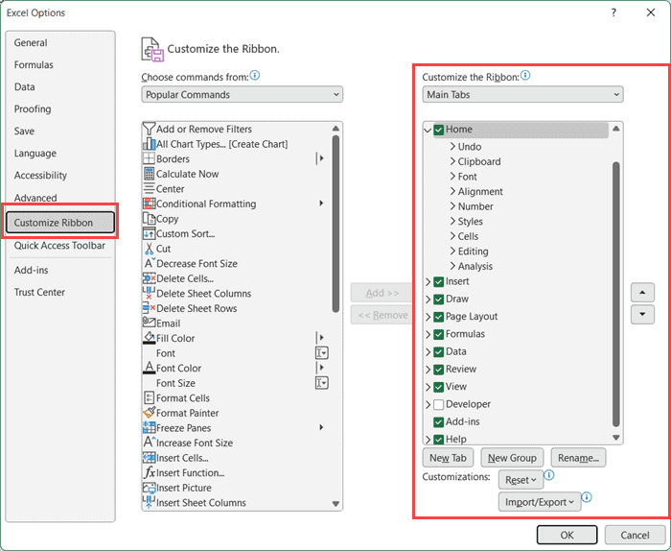The width and height of the screenshot is (671, 551).
Task: Click the commands list vertical scrollbar
Action: (x=335, y=224)
